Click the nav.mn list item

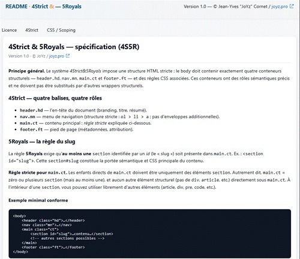119,117
